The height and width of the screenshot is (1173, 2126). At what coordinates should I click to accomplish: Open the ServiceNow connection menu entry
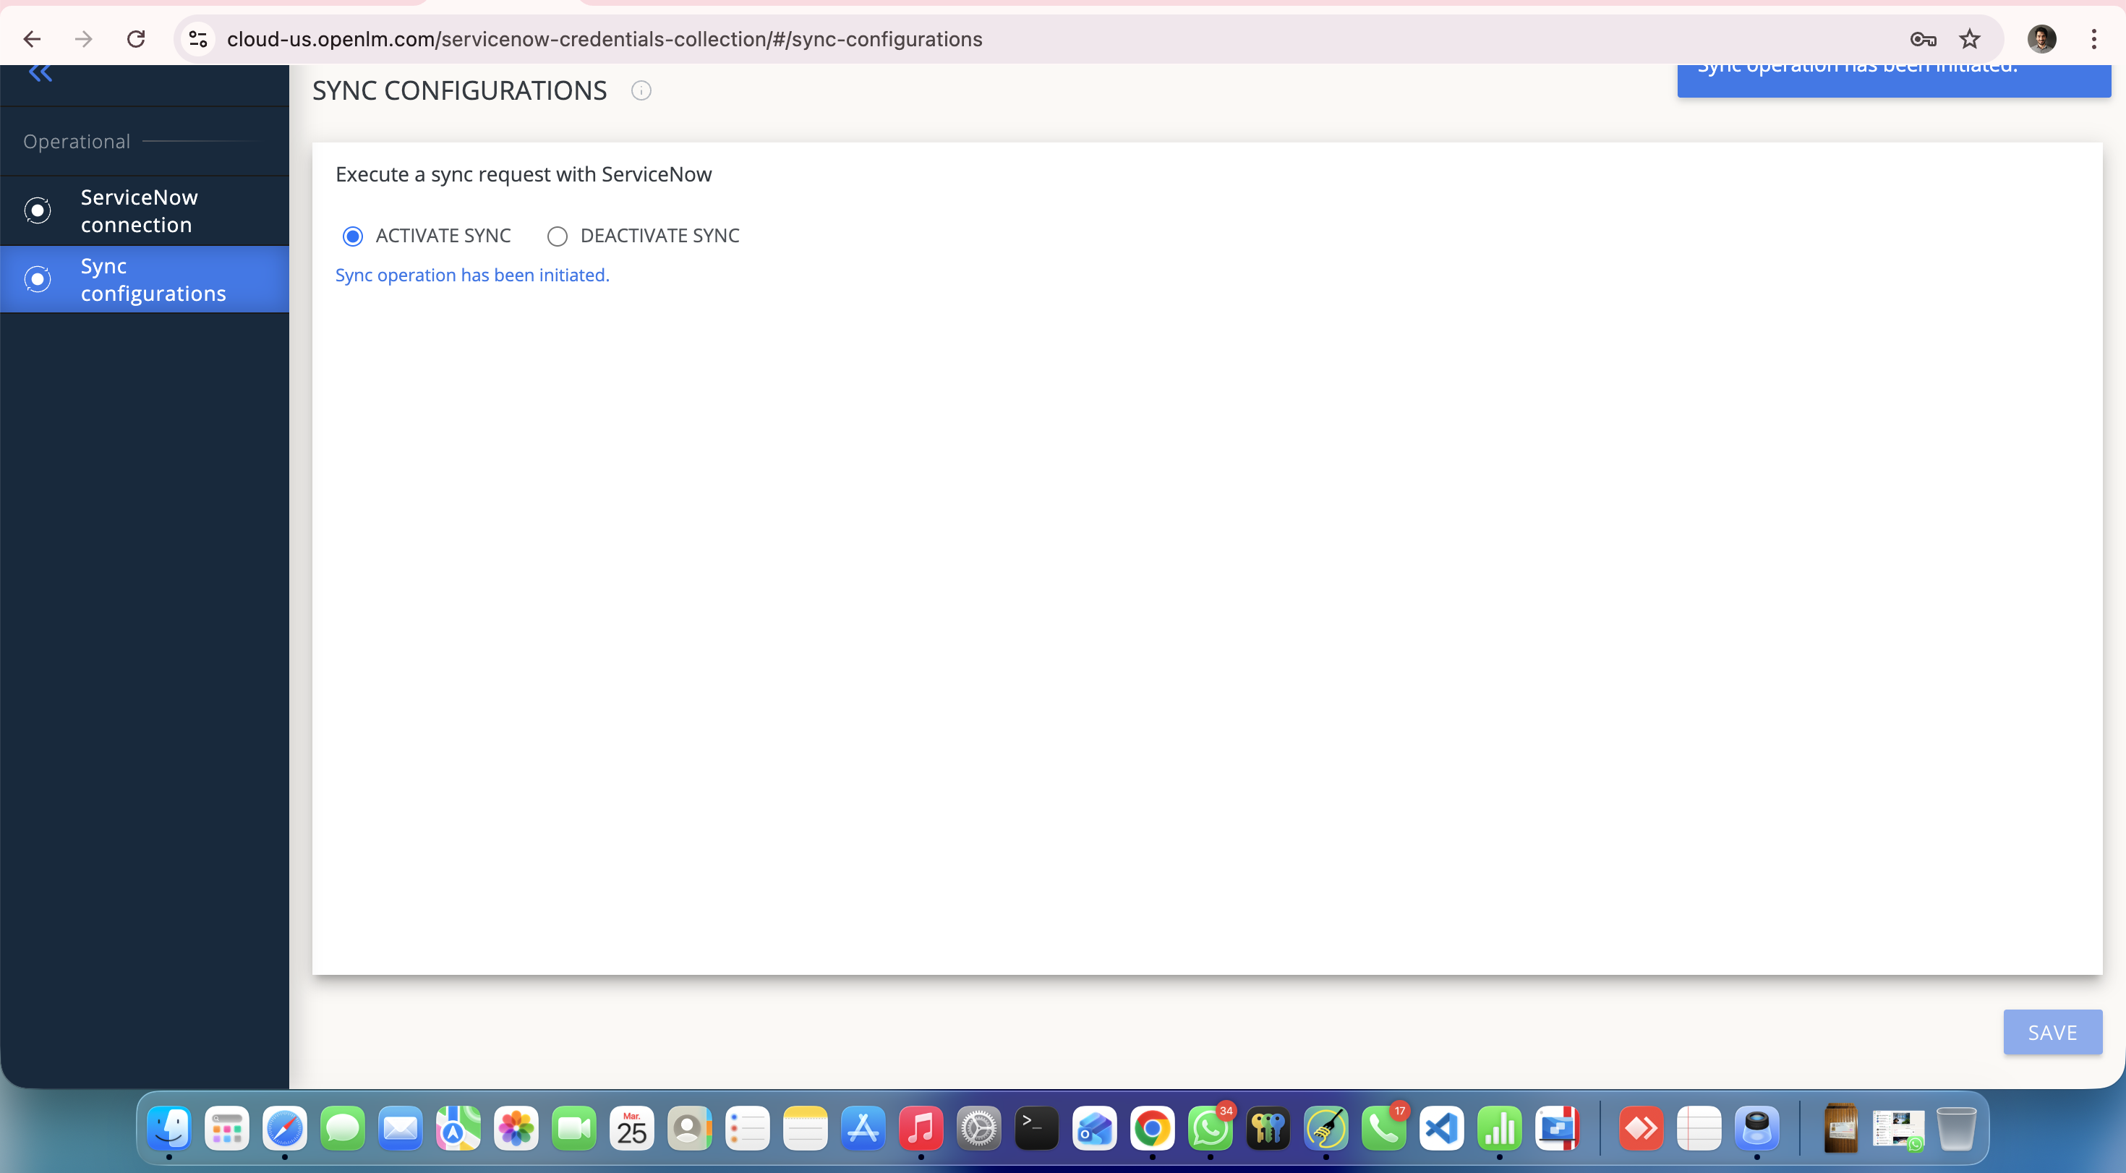pos(140,210)
